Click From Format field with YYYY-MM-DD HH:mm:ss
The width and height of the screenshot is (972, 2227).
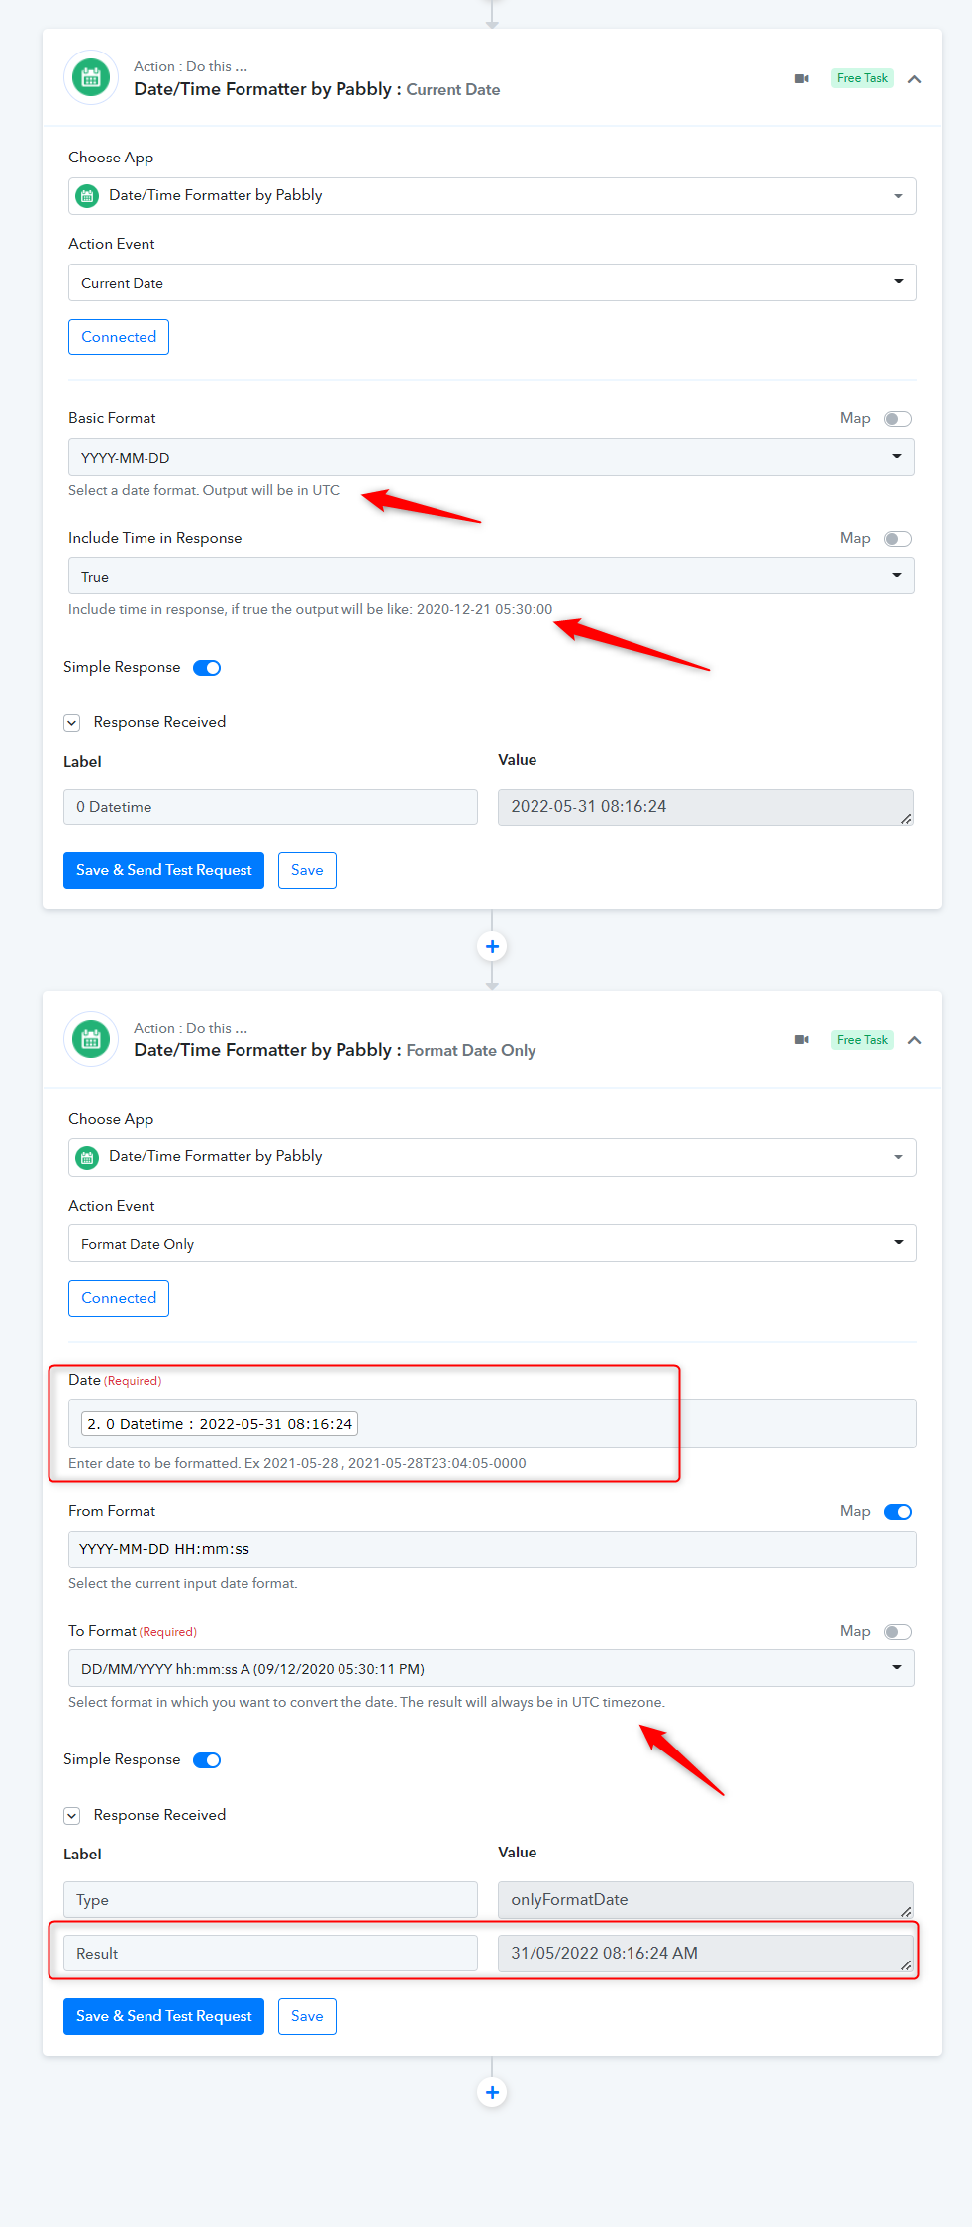[492, 1549]
